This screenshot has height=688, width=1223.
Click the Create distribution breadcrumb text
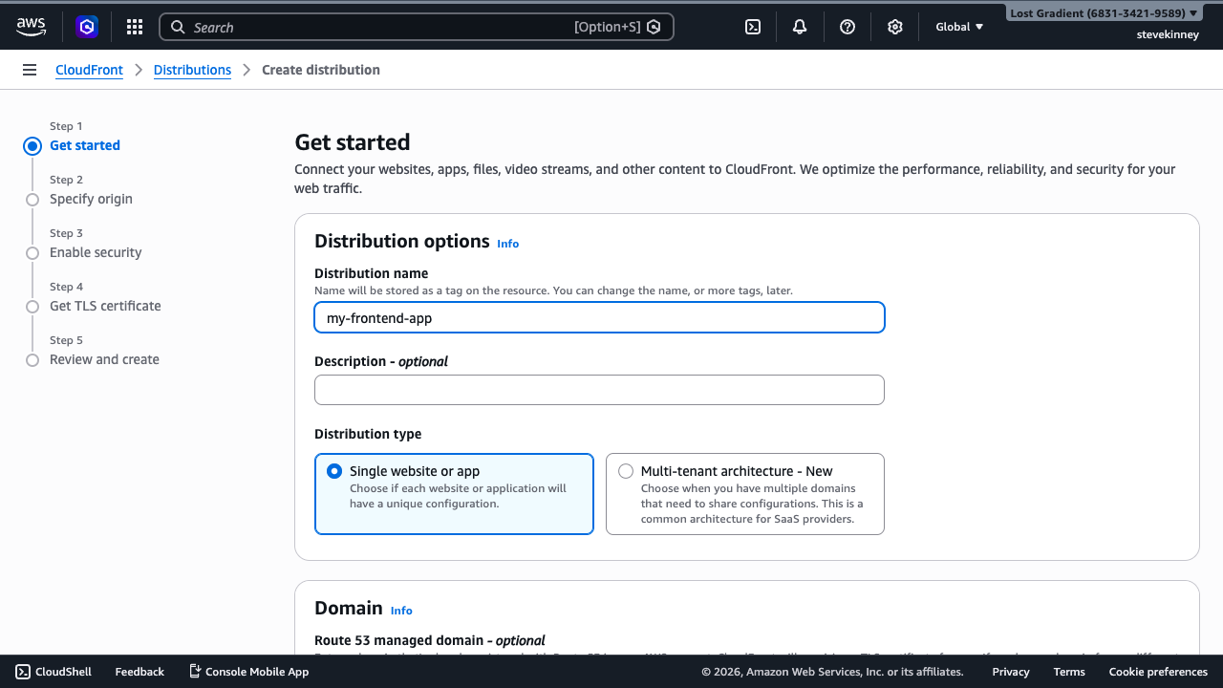(x=321, y=70)
